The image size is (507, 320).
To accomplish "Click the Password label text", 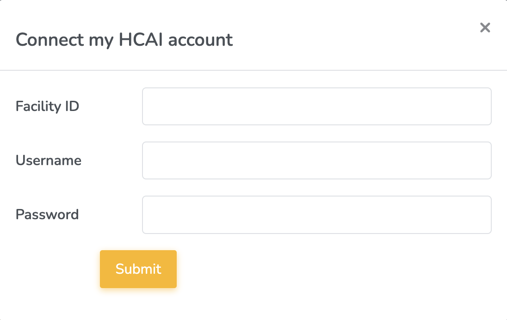I will tap(47, 214).
